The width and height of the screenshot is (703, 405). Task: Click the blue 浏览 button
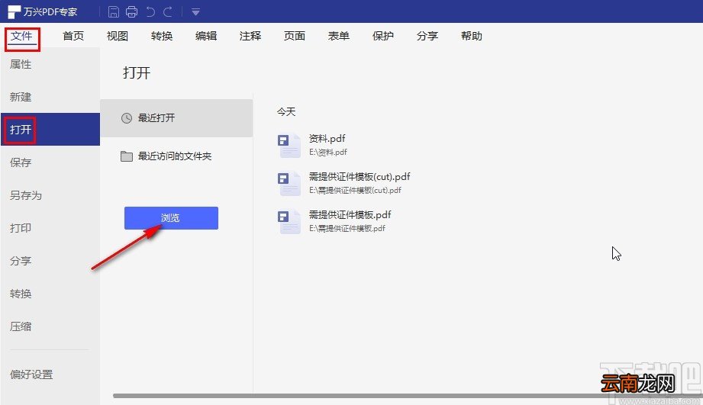click(171, 217)
